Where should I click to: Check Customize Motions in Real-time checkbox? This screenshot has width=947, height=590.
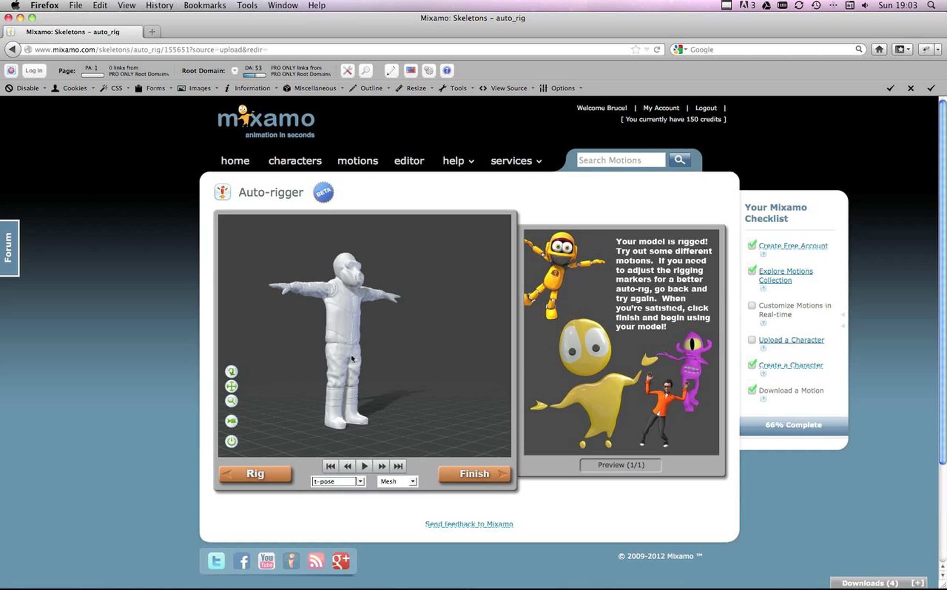[752, 305]
